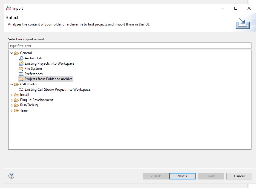Click the Install folder icon
The height and width of the screenshot is (188, 261).
click(x=16, y=95)
